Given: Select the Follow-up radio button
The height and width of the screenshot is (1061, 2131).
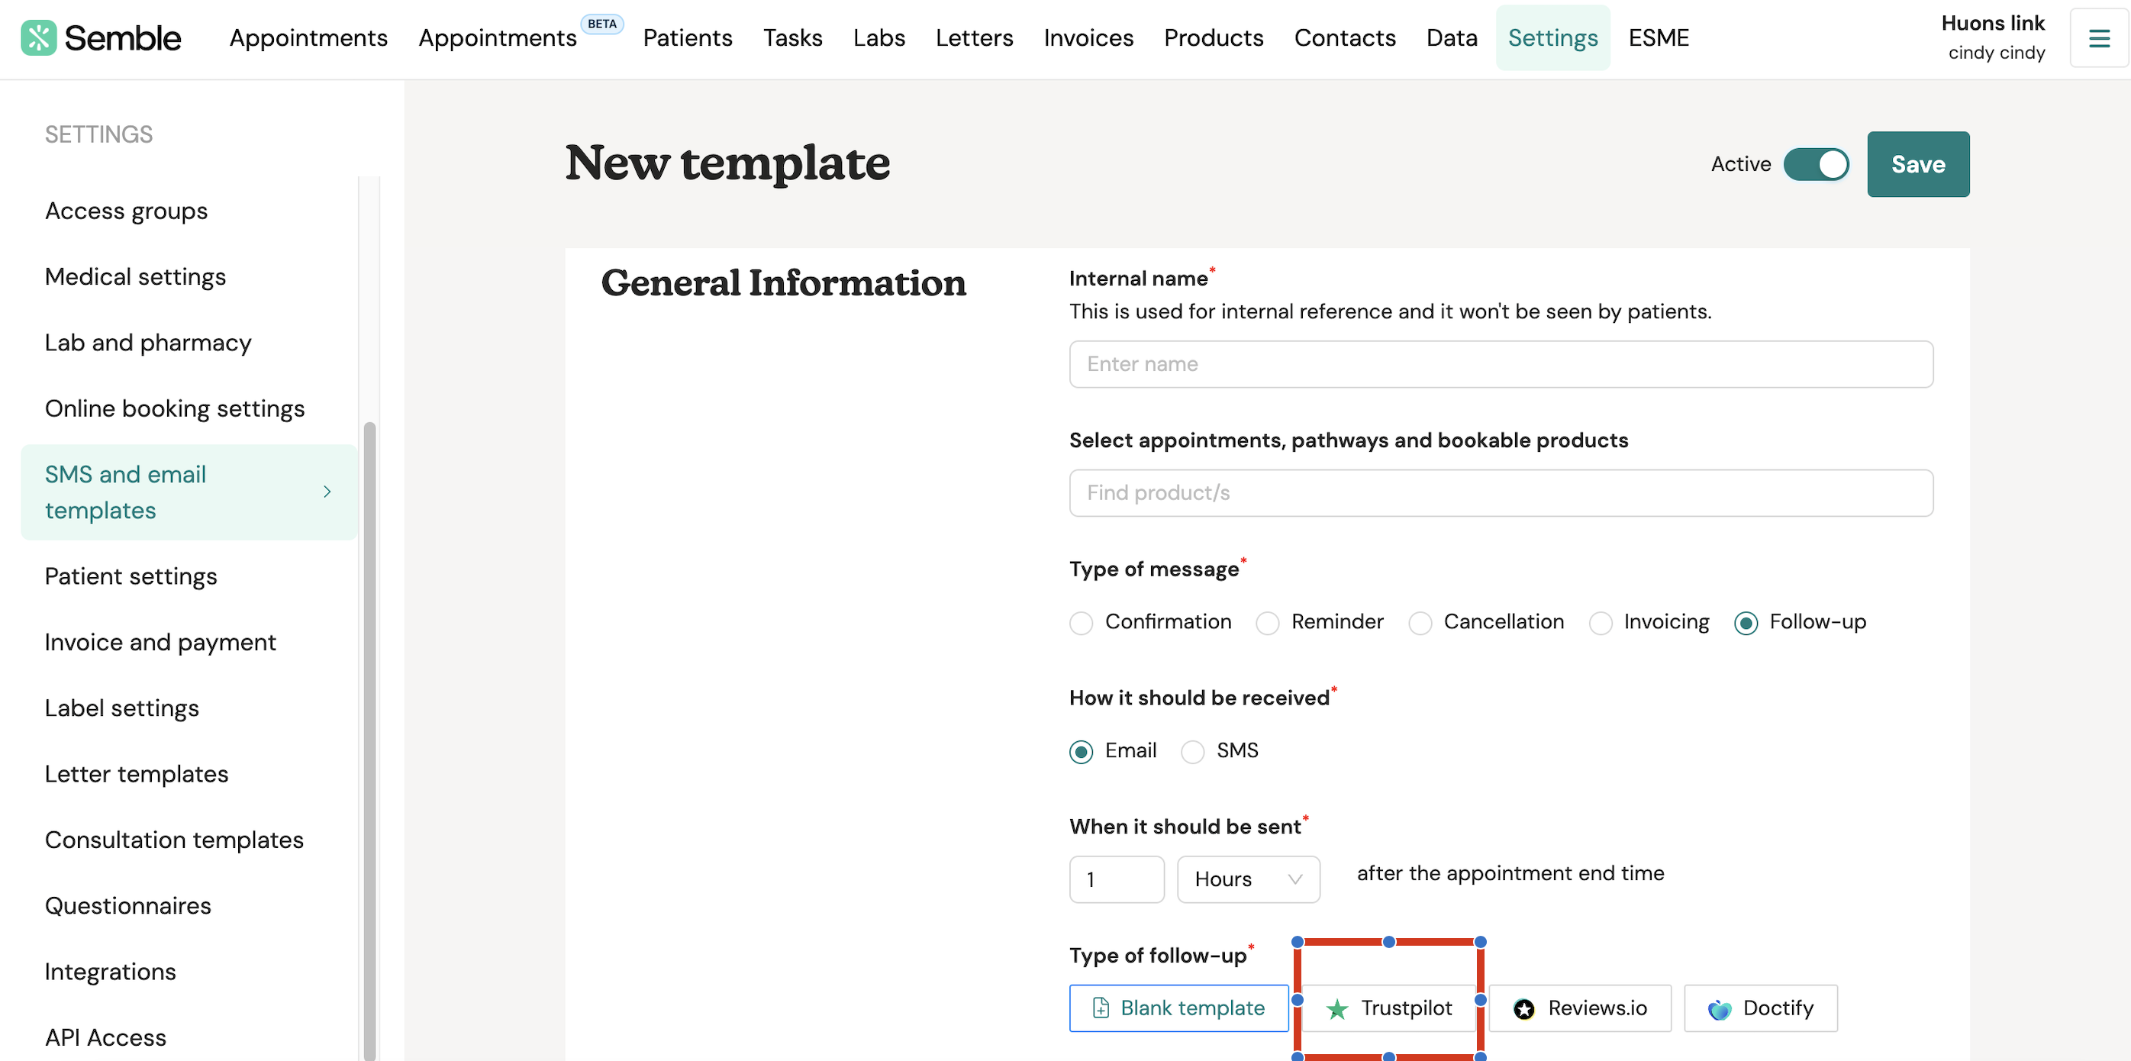Looking at the screenshot, I should pos(1746,622).
